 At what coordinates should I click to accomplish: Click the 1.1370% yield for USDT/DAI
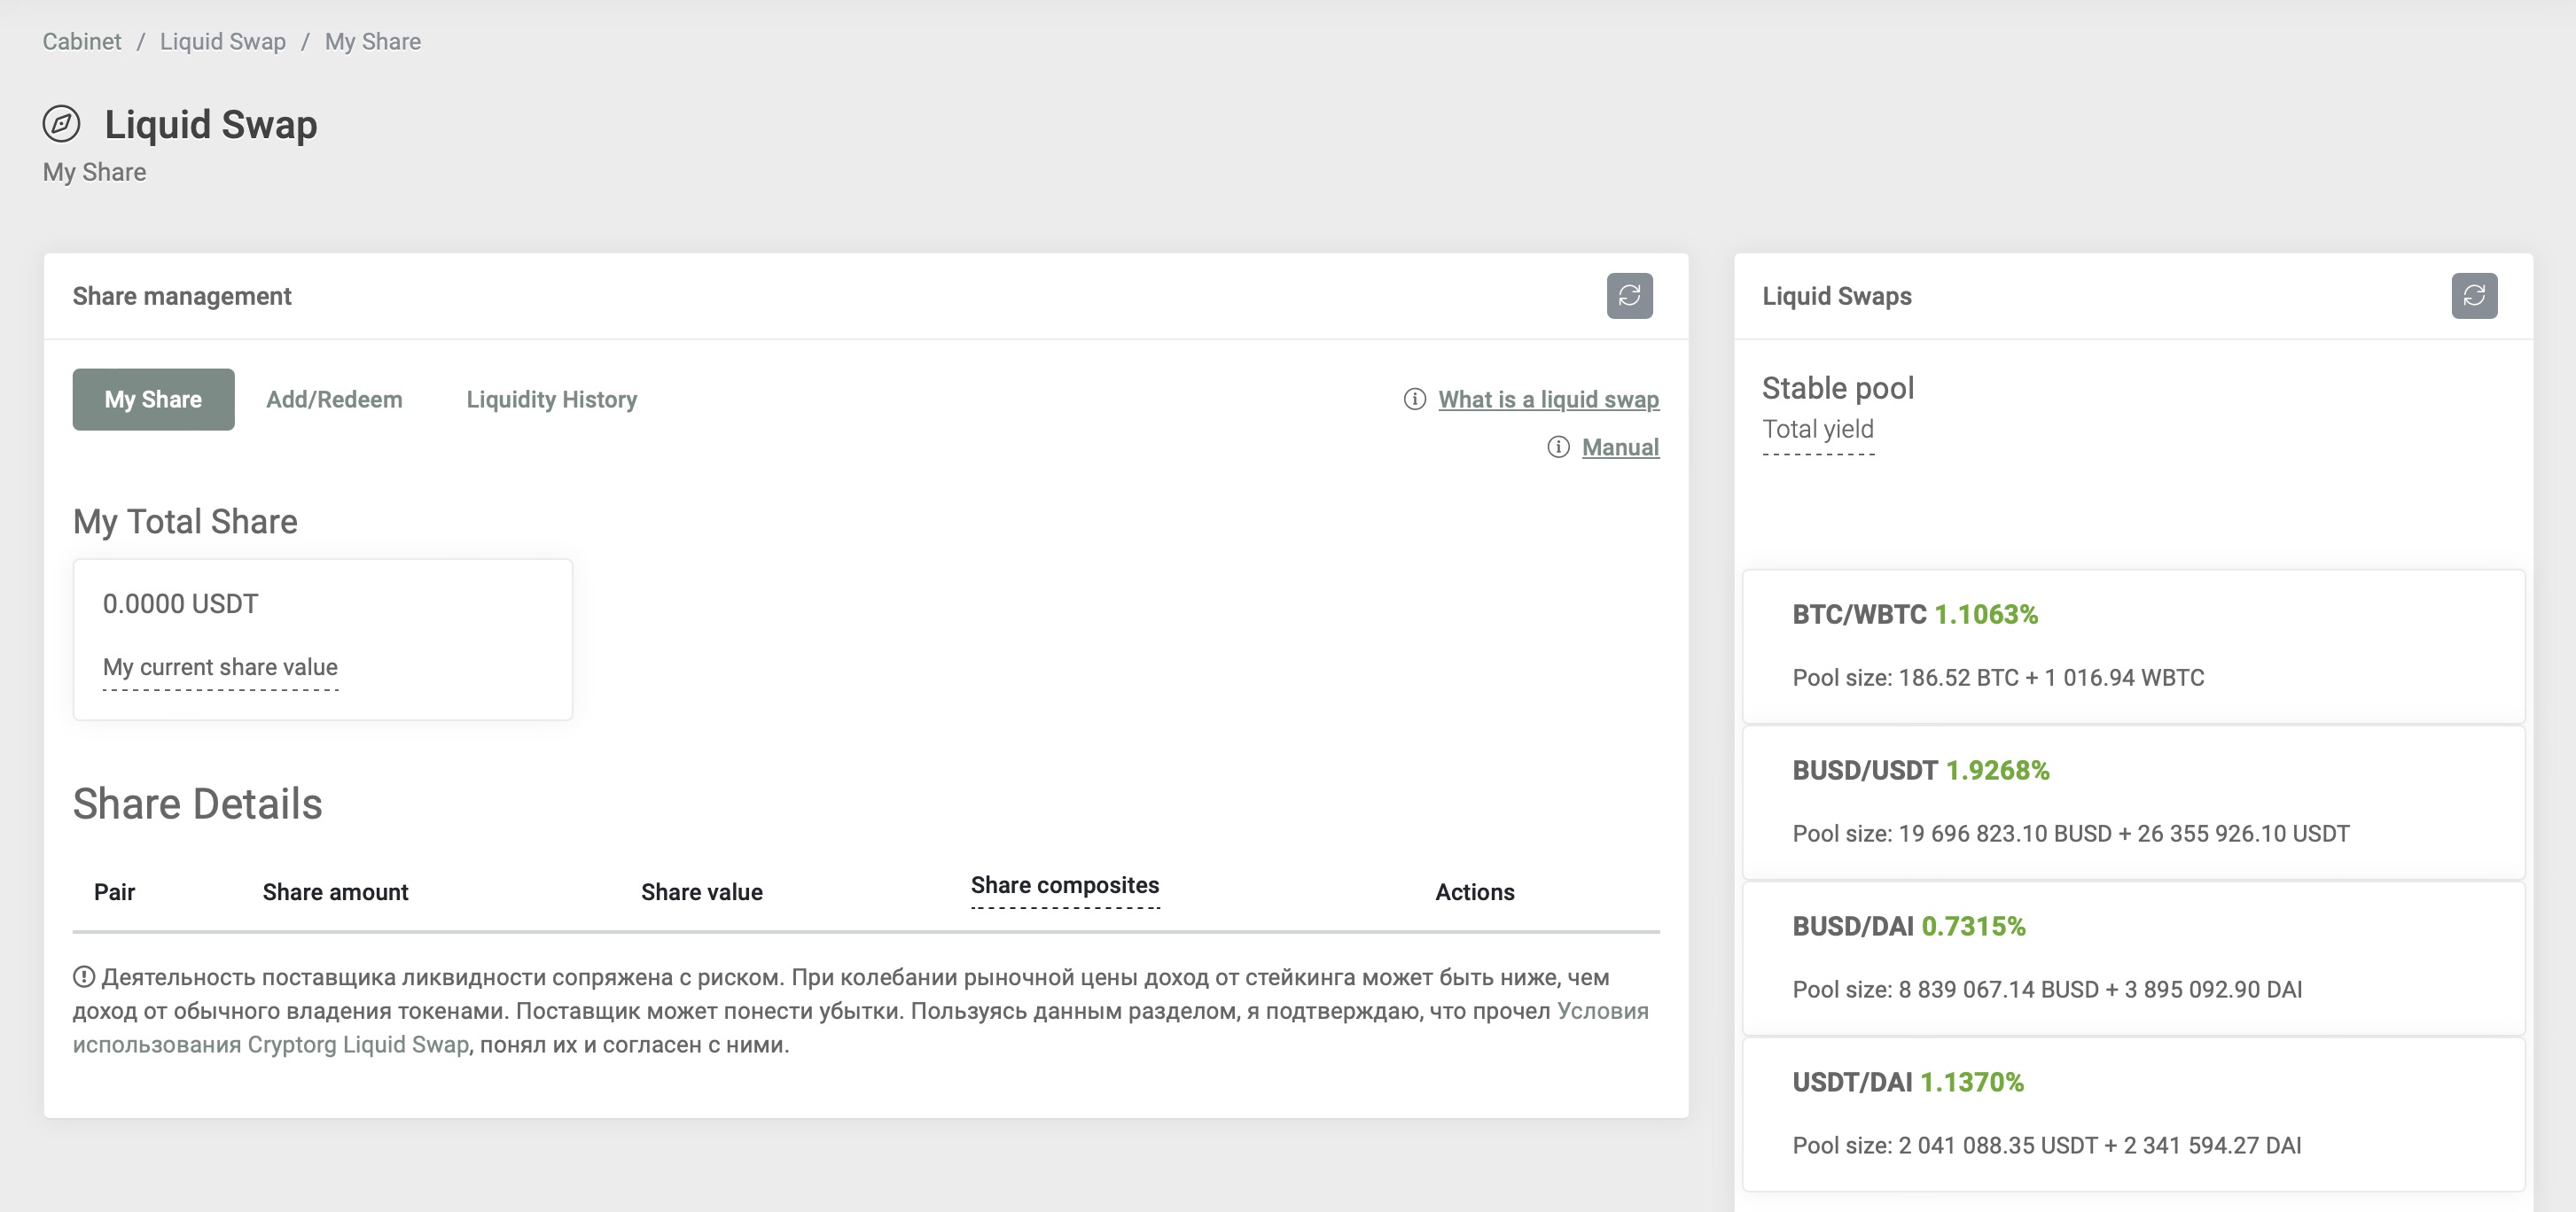pyautogui.click(x=1971, y=1082)
